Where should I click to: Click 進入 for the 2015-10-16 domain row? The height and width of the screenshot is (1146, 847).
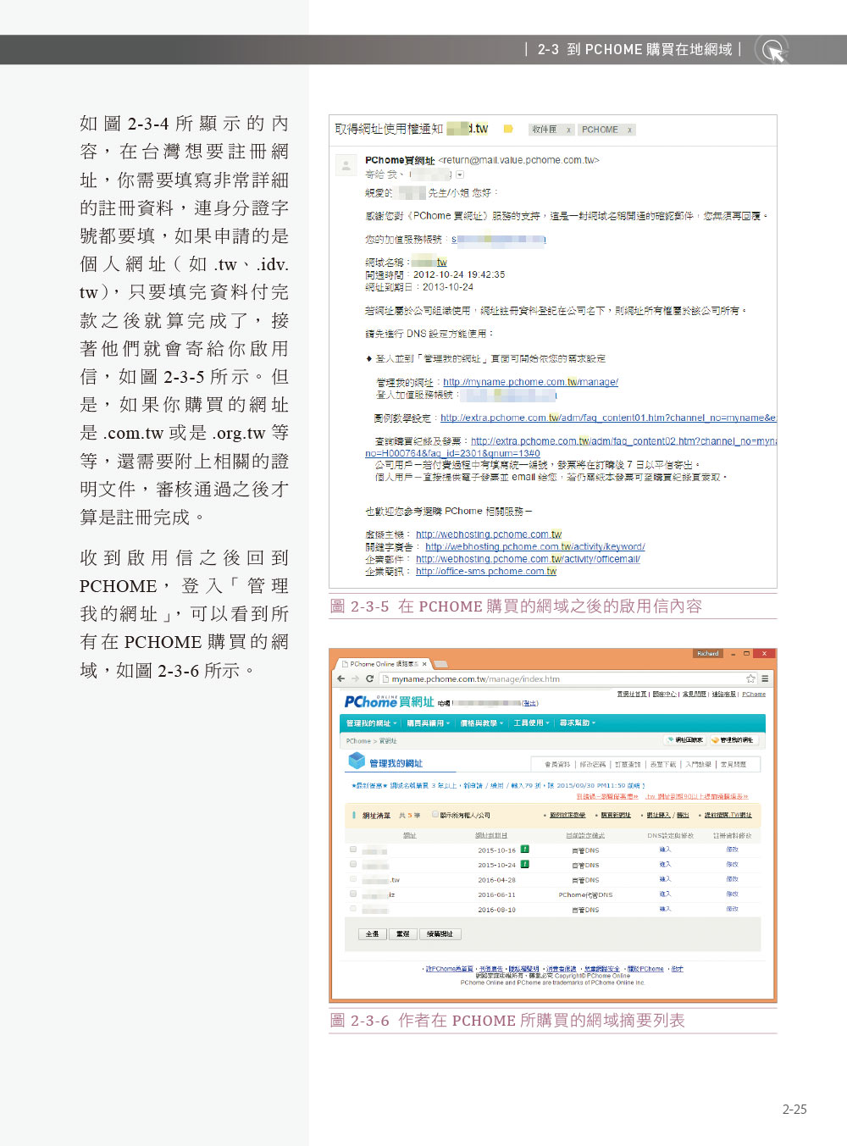(x=665, y=850)
